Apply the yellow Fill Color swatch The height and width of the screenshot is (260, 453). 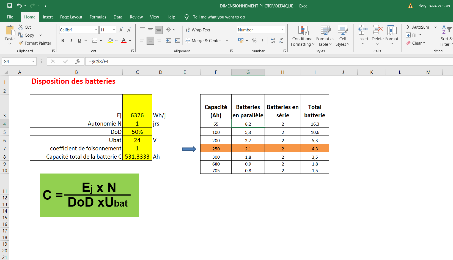(111, 40)
